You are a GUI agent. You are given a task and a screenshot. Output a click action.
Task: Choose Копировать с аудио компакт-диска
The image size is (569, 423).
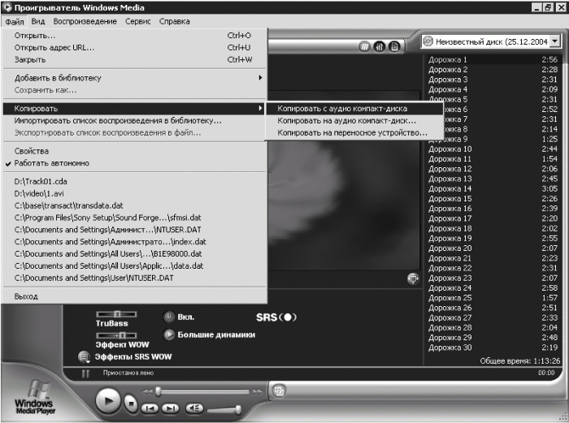342,108
